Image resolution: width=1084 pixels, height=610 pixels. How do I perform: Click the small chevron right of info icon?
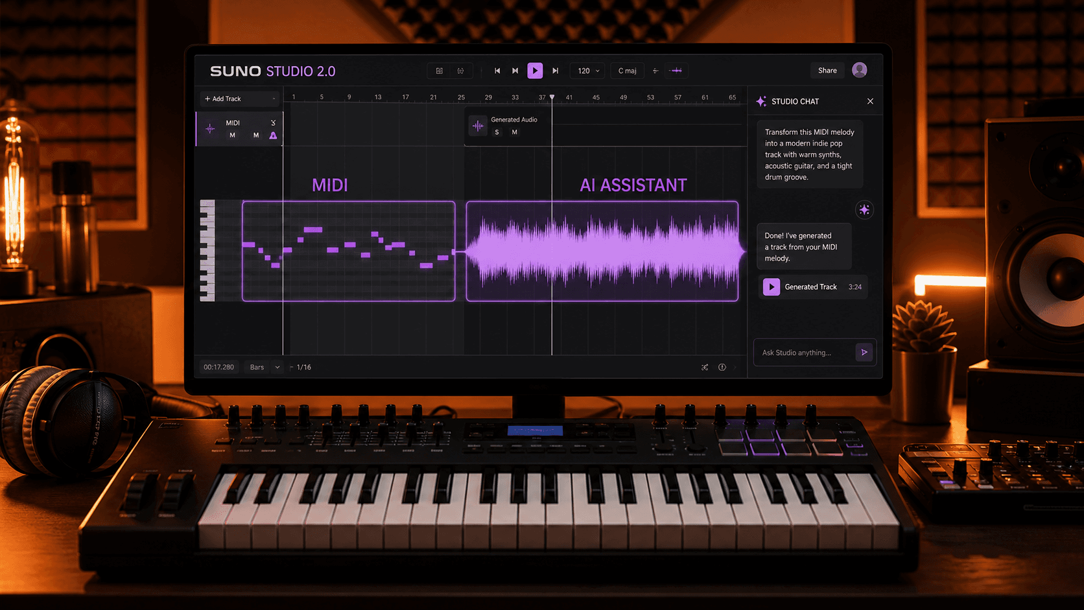(735, 367)
